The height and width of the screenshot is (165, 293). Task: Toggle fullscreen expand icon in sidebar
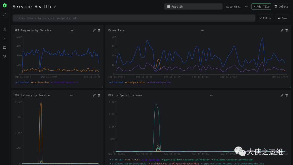(5, 15)
